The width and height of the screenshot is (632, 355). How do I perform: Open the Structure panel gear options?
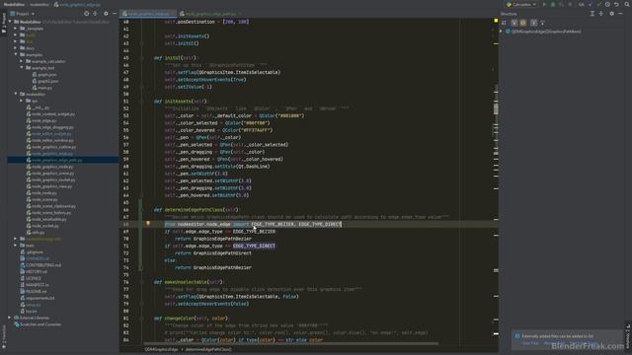[611, 13]
